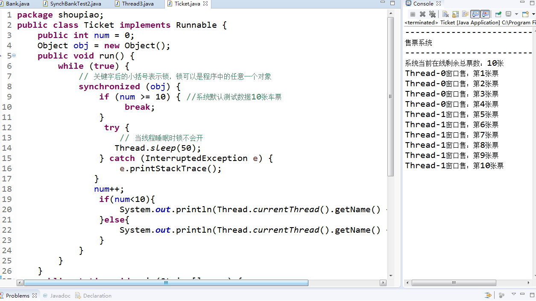Click 'e.printStackTrace();' on line 16
The image size is (536, 301).
170,169
